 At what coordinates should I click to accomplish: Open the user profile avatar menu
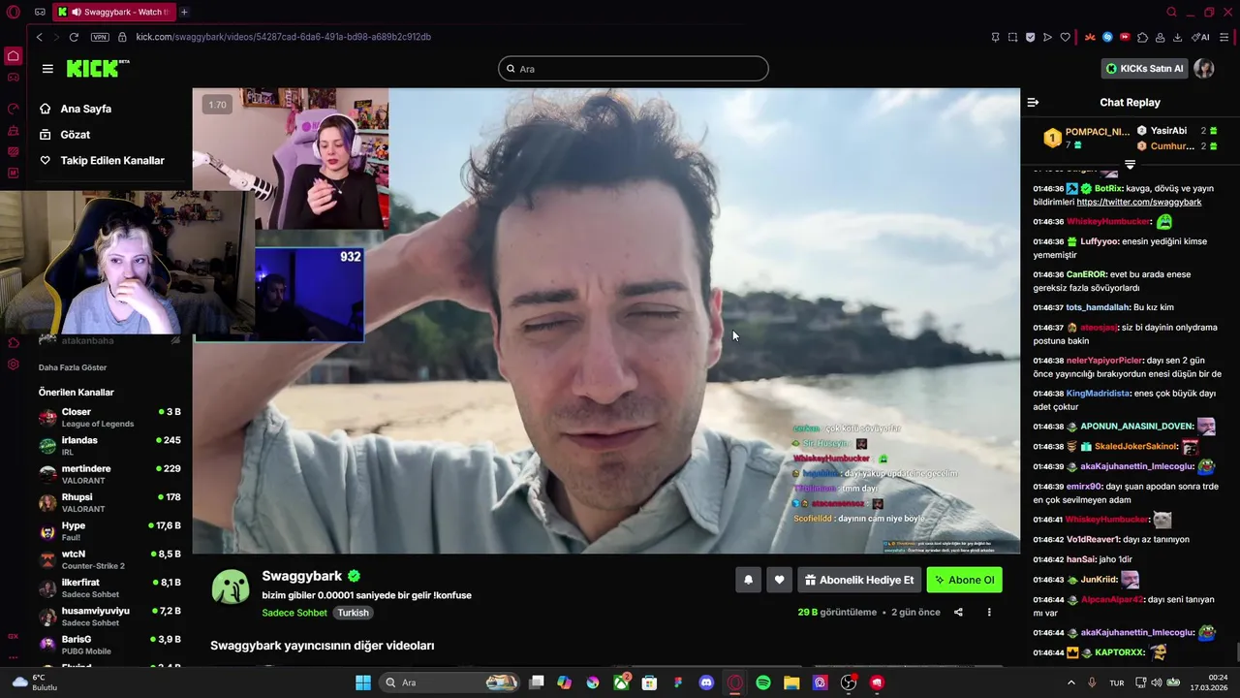point(1204,69)
